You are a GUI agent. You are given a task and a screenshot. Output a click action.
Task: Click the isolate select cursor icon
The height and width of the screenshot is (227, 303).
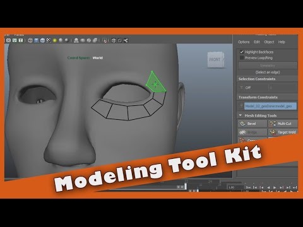pos(105,40)
